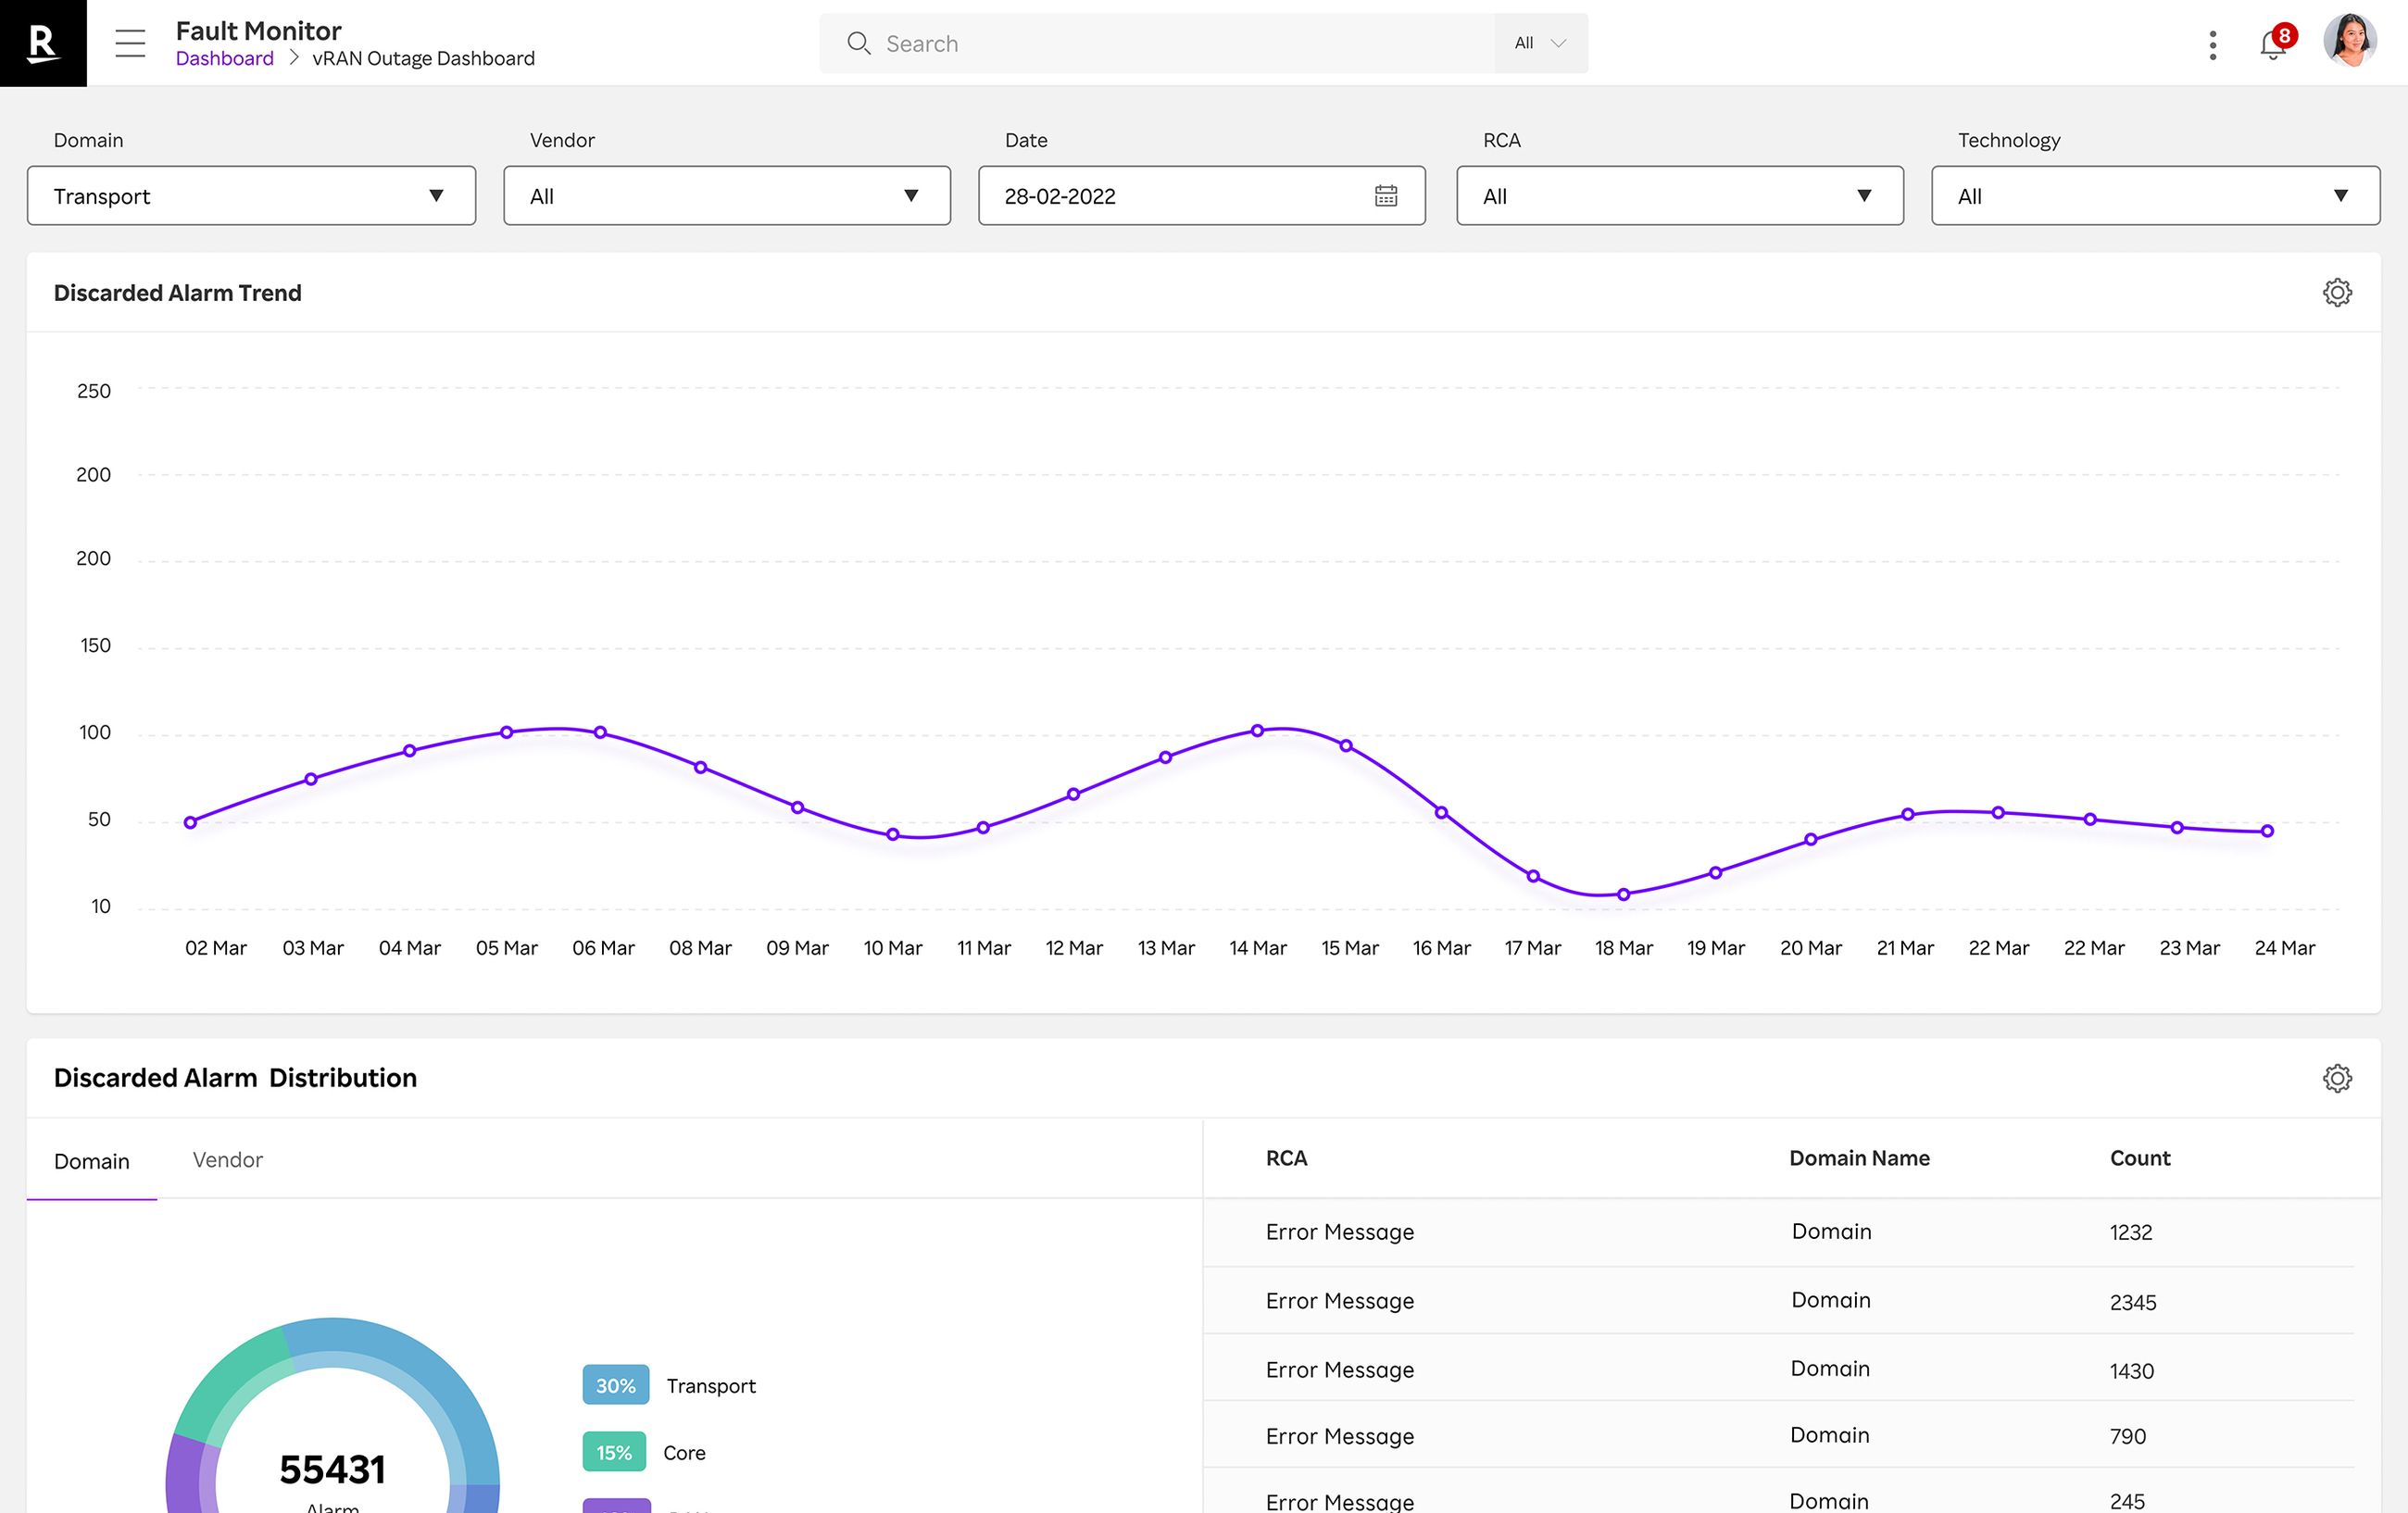Sort by the Domain Name column header
The image size is (2408, 1513).
click(x=1859, y=1158)
